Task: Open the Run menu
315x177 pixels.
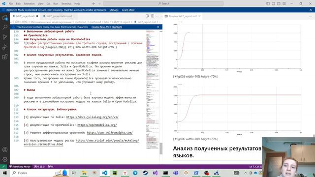Action: 56,3
